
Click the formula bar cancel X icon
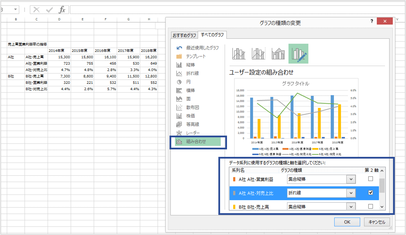[36, 10]
